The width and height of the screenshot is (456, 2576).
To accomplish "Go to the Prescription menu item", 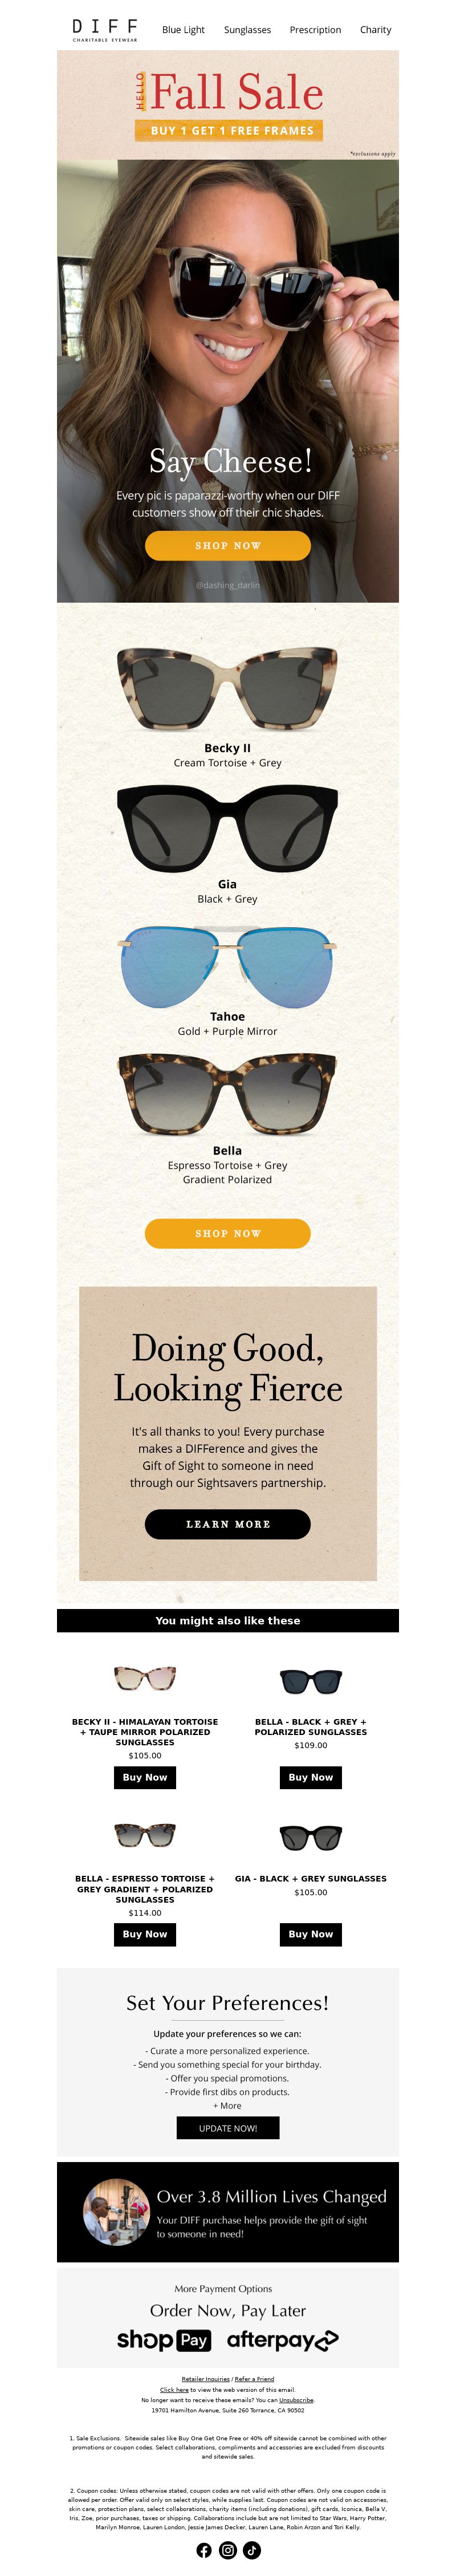I will (315, 30).
